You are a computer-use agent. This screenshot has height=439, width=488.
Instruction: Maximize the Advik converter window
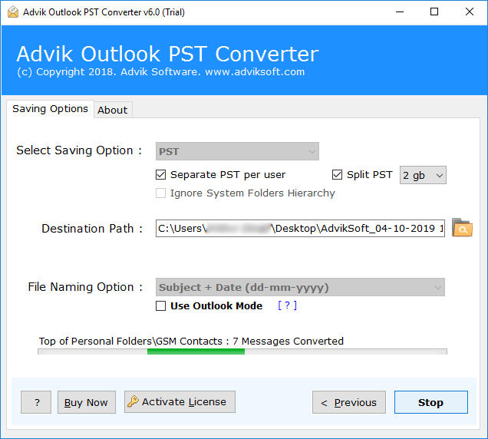click(434, 12)
